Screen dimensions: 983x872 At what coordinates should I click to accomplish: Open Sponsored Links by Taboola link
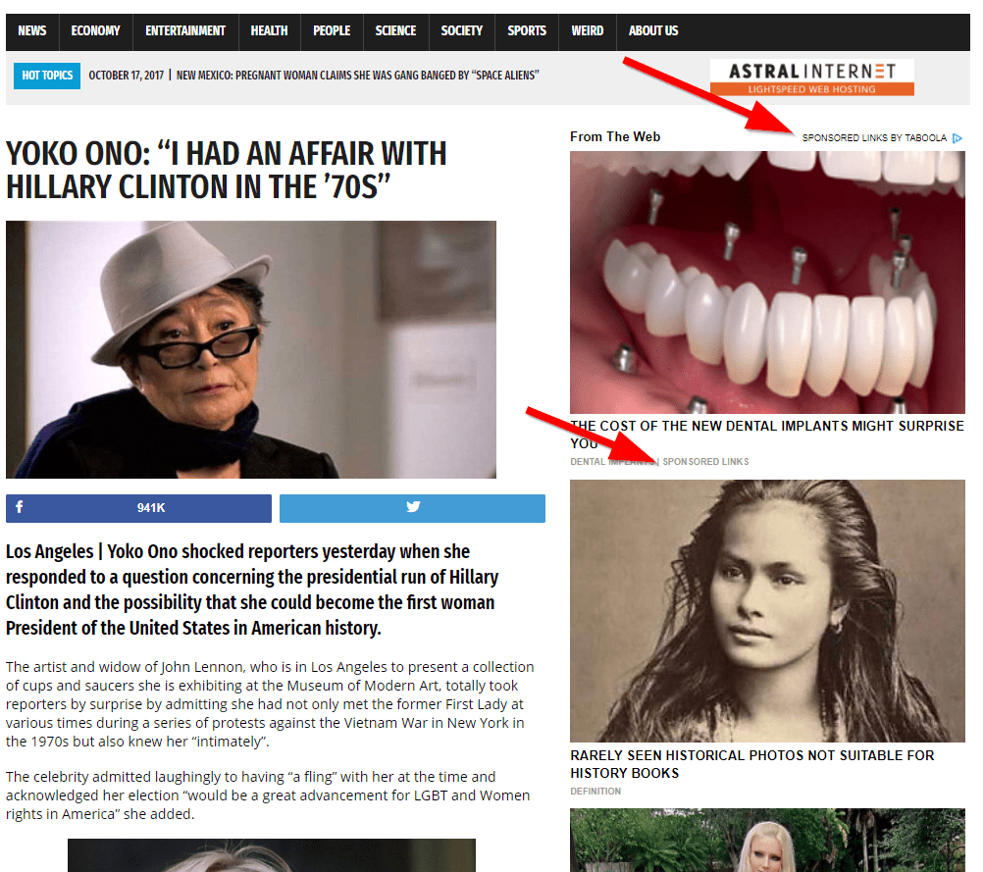click(874, 138)
